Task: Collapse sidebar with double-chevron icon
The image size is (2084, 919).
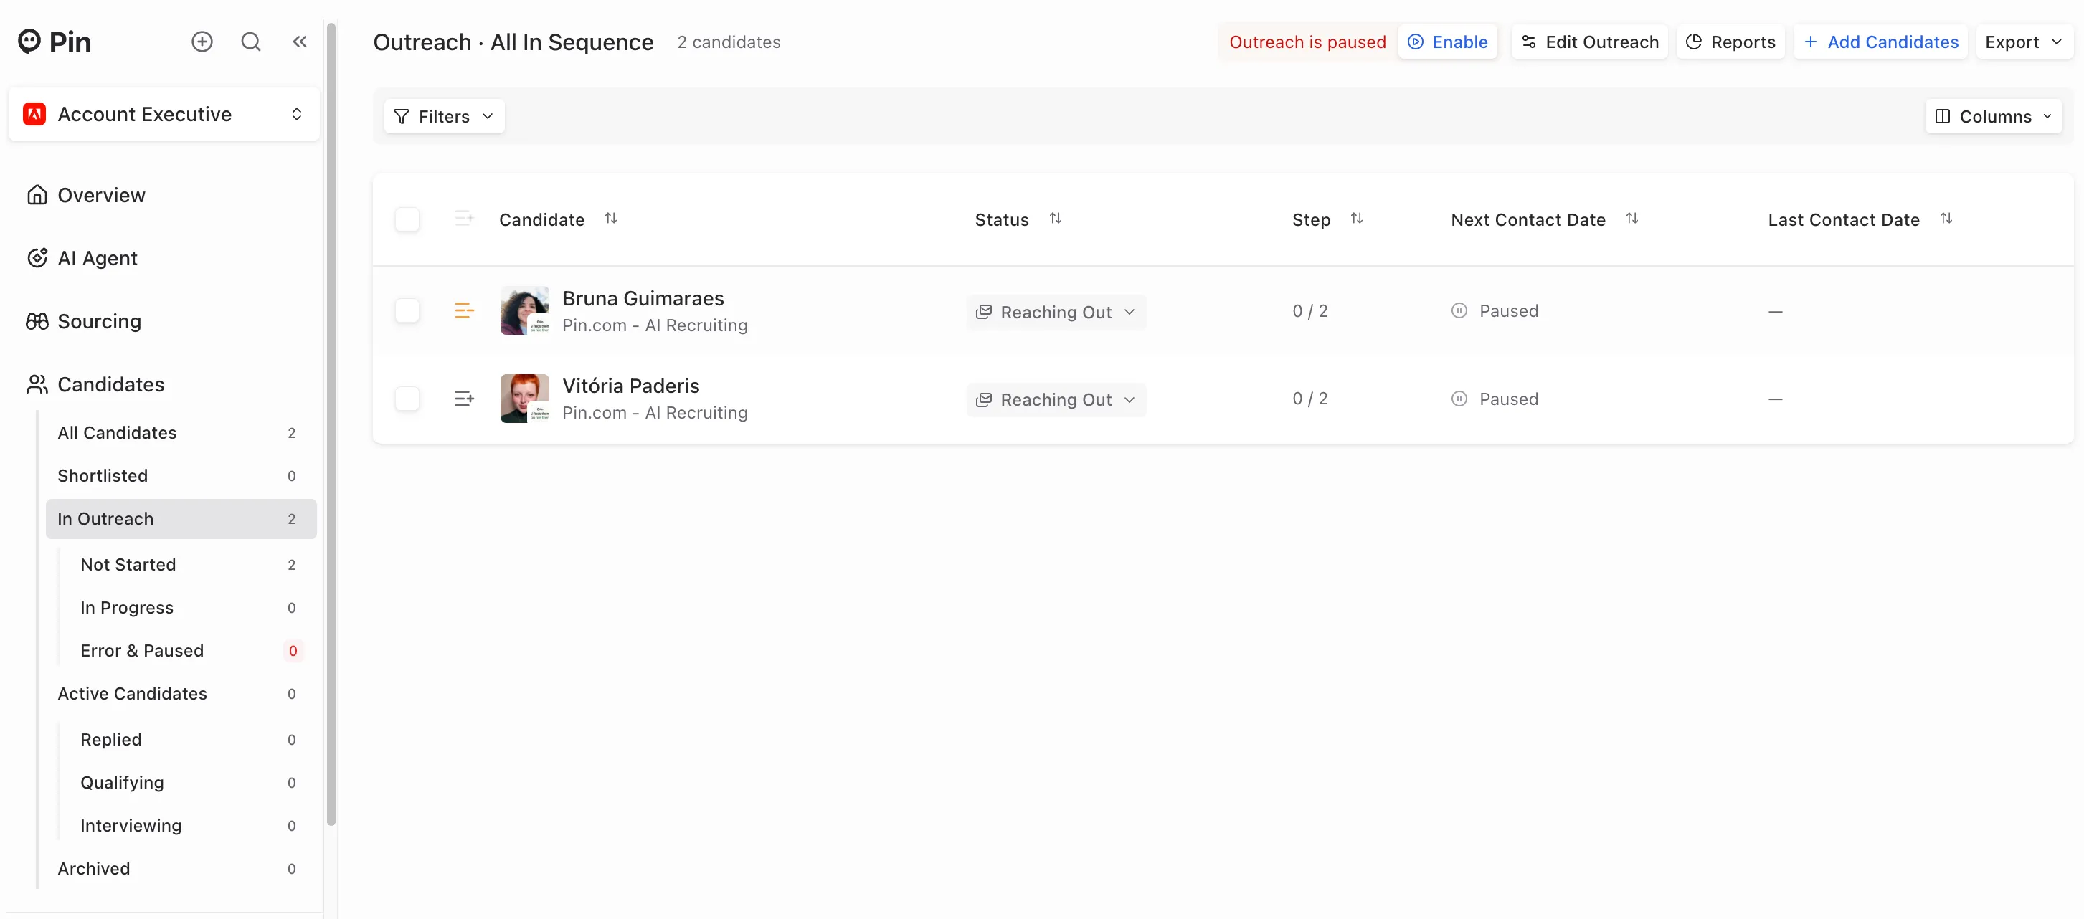Action: (299, 42)
